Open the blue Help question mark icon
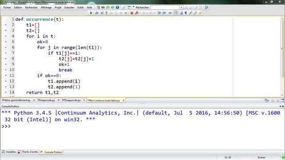Viewport: 285px width, 160px height. (x=118, y=7)
